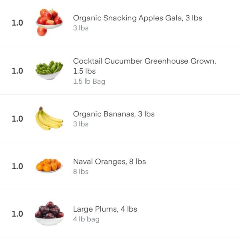240x240 pixels.
Task: Open the bananas bunch product image
Action: 49,118
